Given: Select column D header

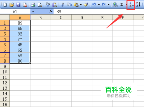Looking at the screenshot, I should click(x=82, y=17).
